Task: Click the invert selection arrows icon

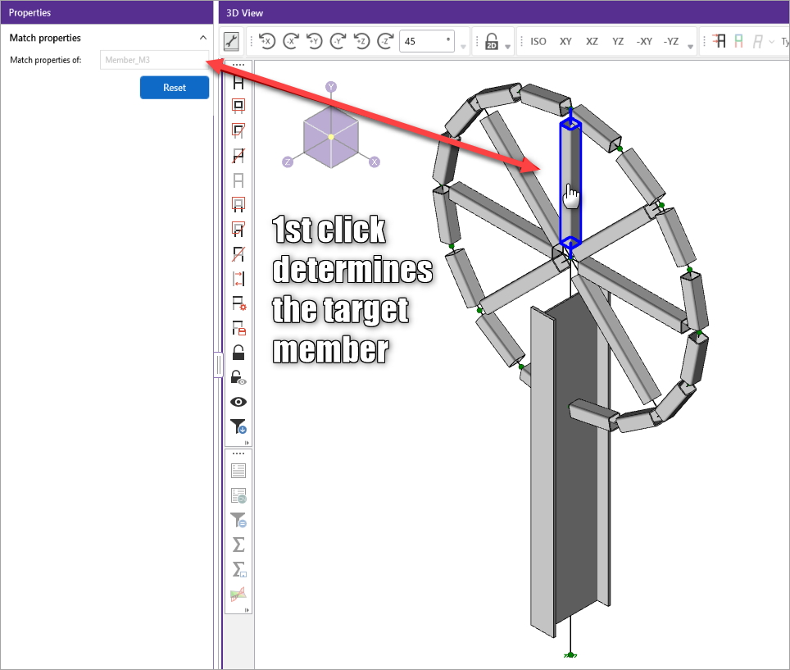Action: click(238, 279)
